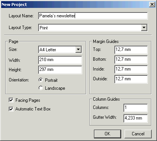This screenshot has width=157, height=141.
Task: Click the Bottom margin field
Action: (131, 60)
